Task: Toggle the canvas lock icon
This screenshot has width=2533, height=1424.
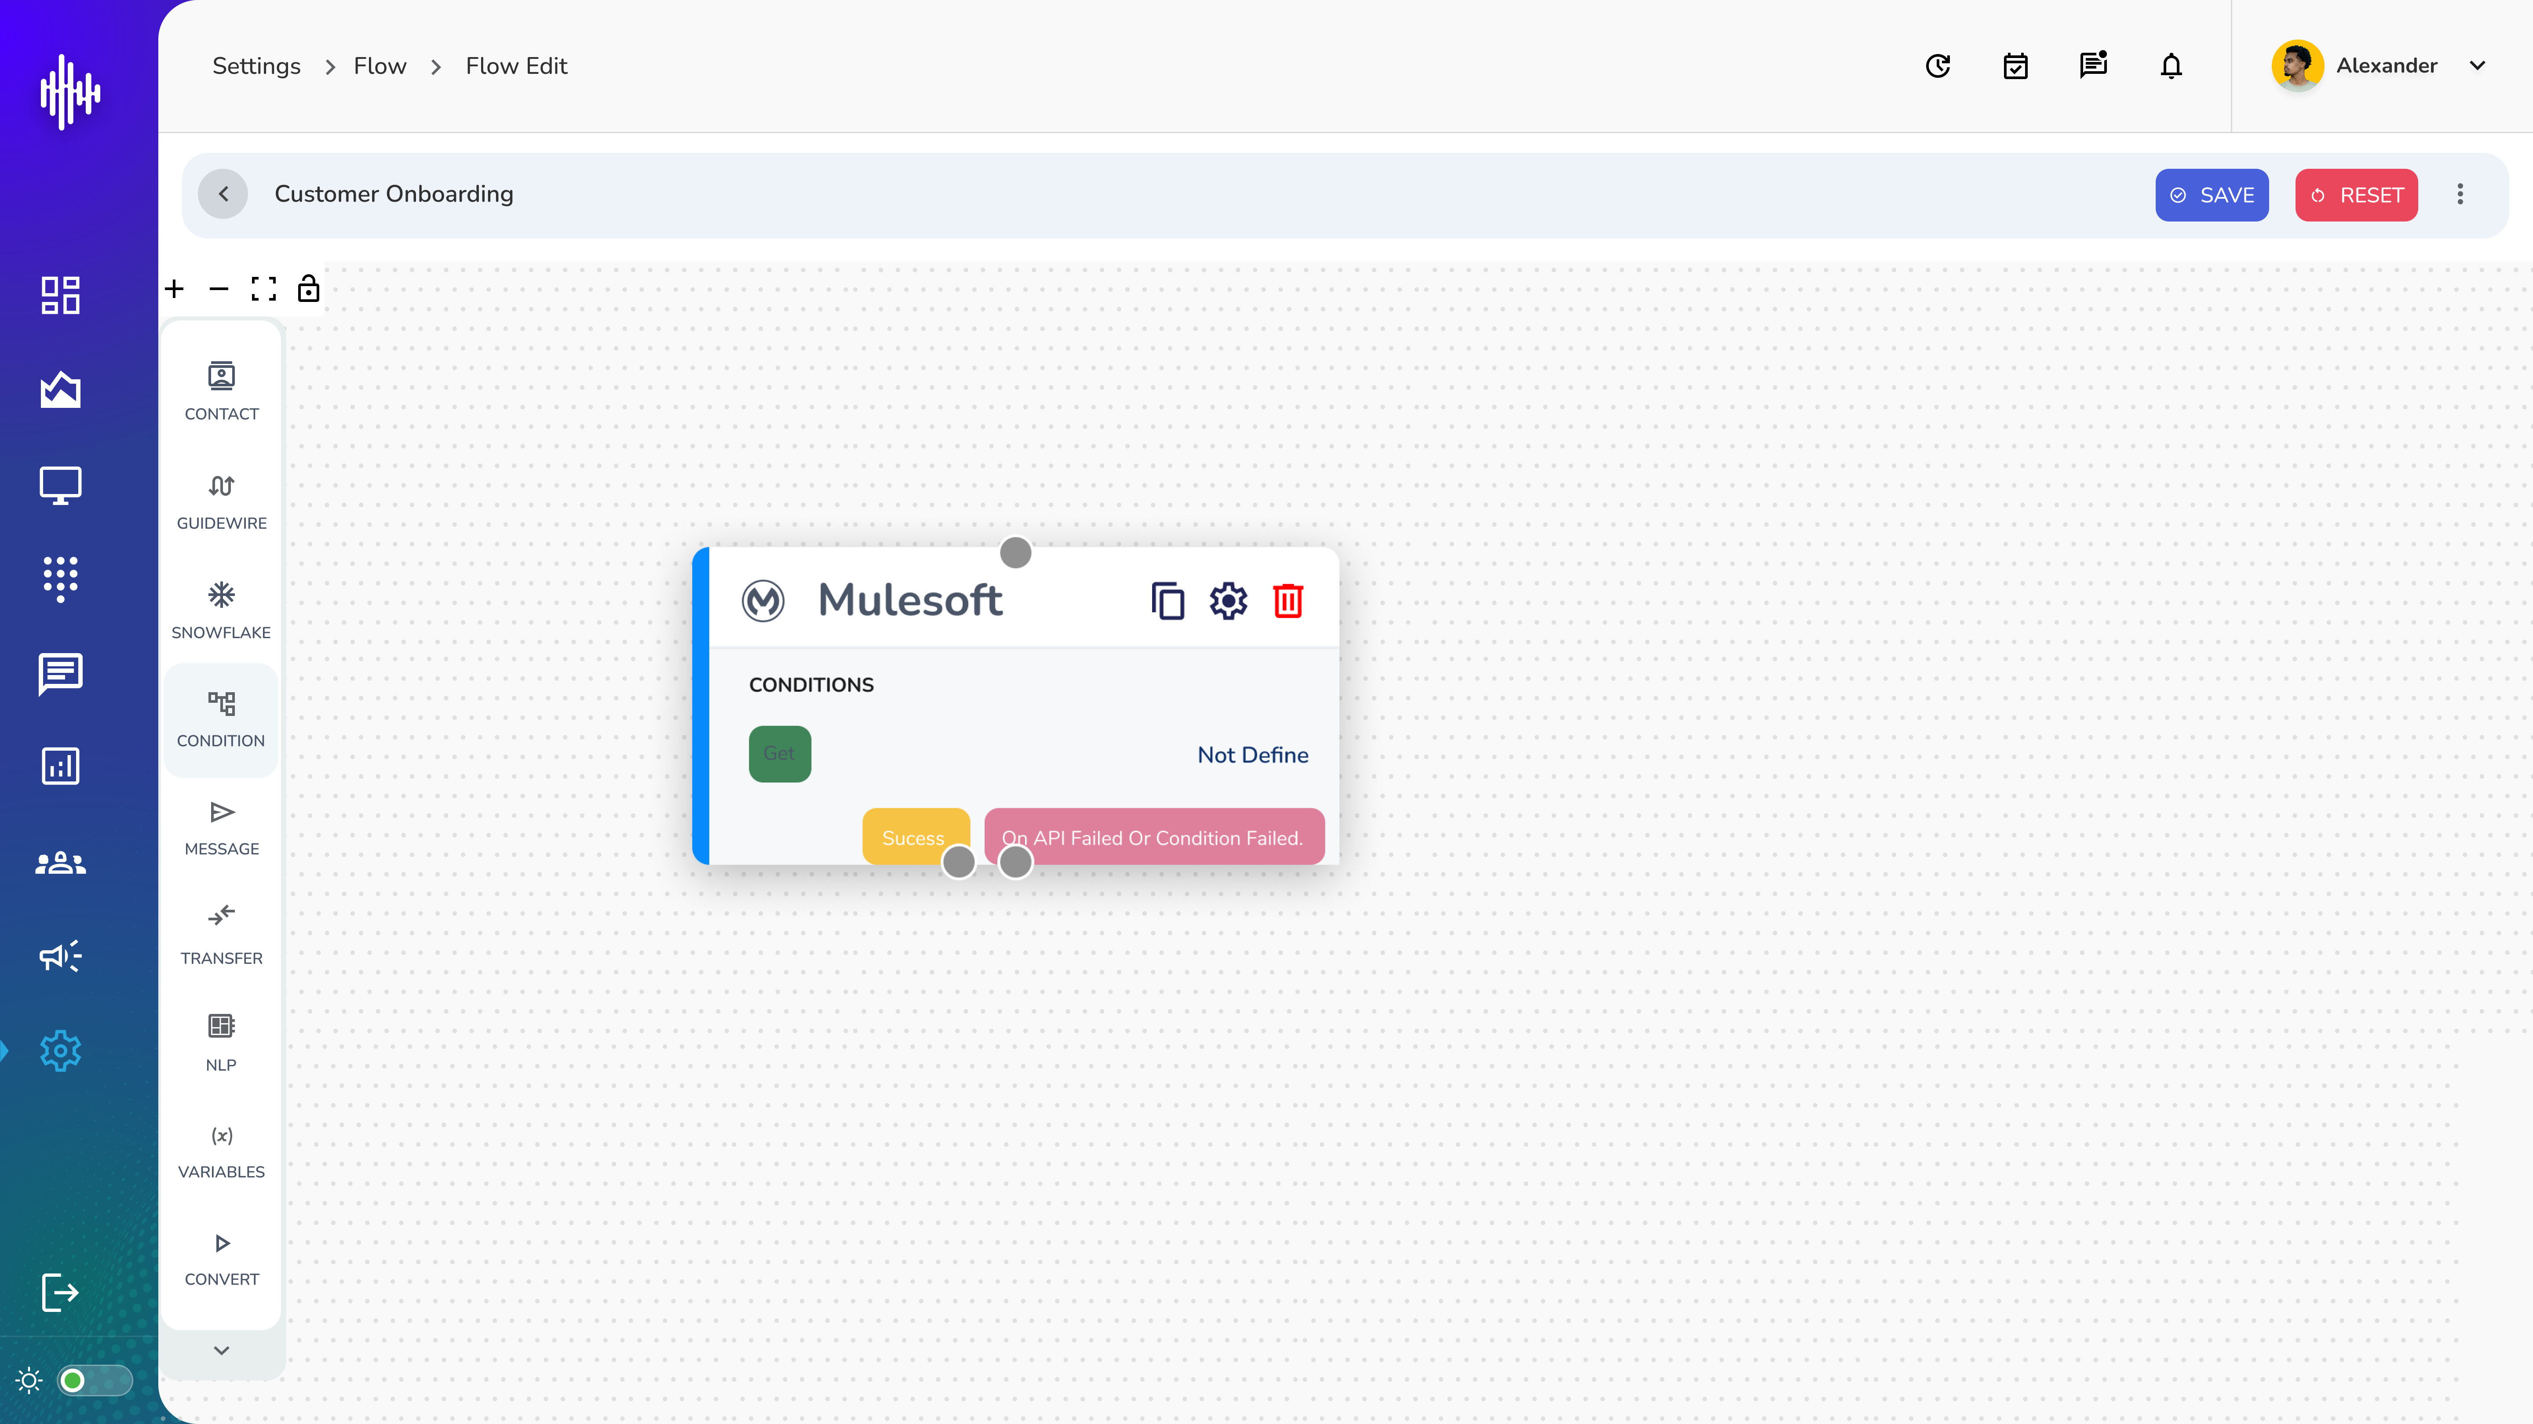Action: click(x=309, y=288)
